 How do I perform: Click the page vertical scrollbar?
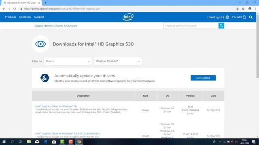pyautogui.click(x=257, y=46)
